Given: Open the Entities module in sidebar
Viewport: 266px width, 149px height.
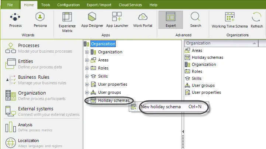Looking at the screenshot, I should [34, 64].
